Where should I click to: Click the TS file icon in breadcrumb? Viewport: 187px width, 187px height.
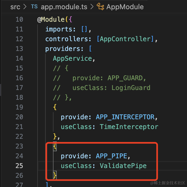click(35, 7)
